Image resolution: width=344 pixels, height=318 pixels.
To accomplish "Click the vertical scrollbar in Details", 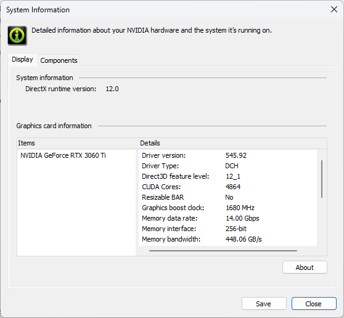I will (322, 179).
